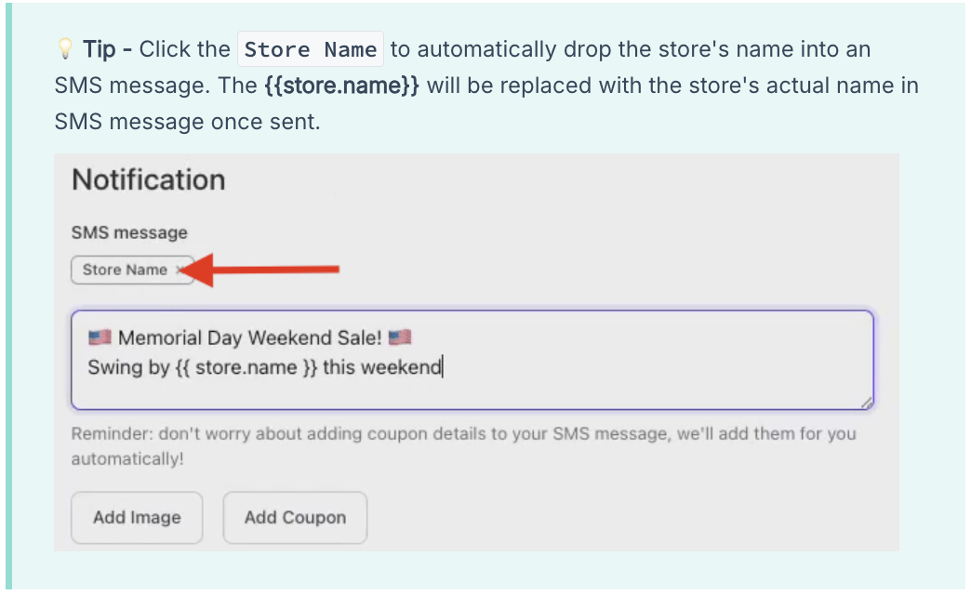Click the Add Image button
Screen dimensions: 971x595
(x=137, y=518)
